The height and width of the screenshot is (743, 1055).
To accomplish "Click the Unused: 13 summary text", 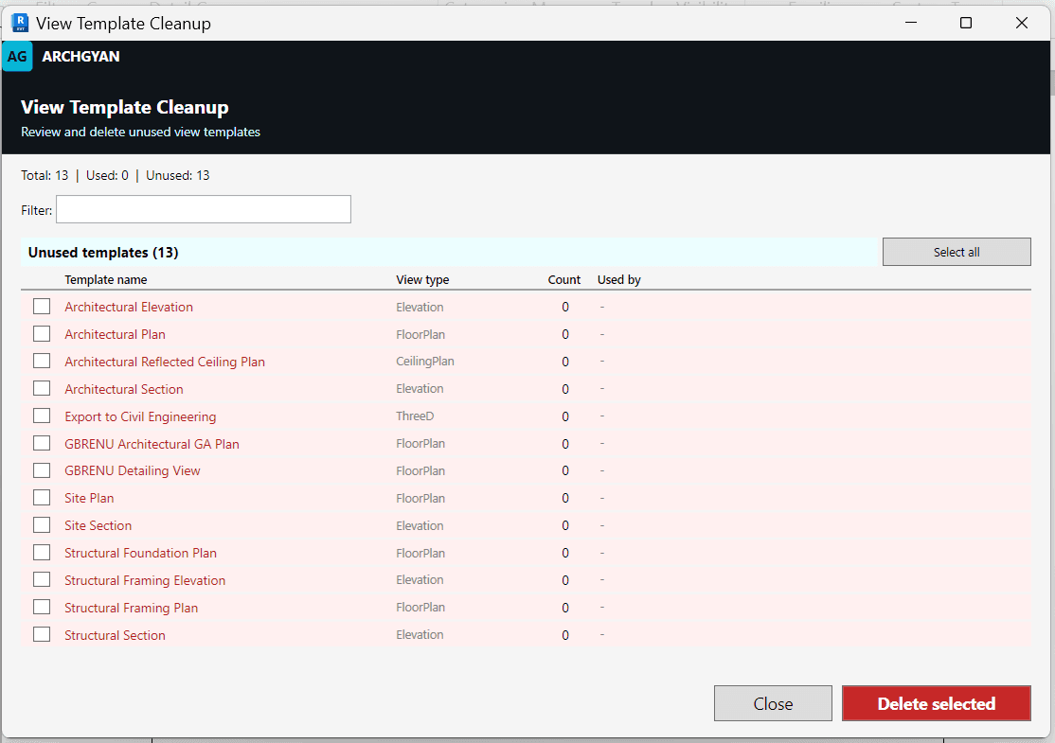I will tap(178, 175).
